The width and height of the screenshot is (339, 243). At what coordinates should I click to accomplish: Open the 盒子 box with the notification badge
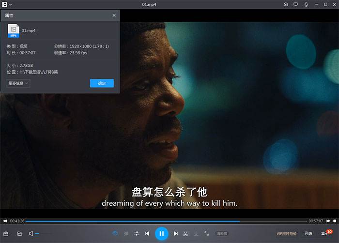coord(324,233)
